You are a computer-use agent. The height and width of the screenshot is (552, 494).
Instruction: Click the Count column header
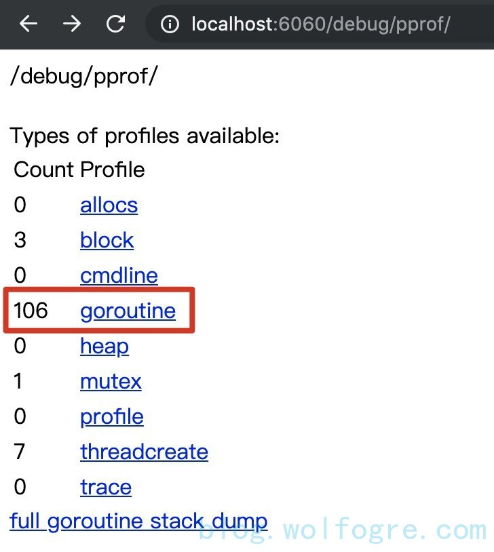coord(44,170)
